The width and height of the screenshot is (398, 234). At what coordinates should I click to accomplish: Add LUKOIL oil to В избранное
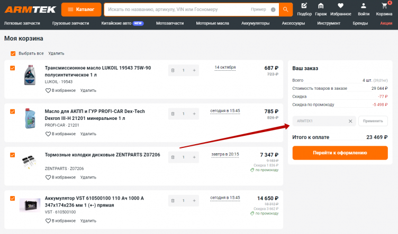point(60,90)
